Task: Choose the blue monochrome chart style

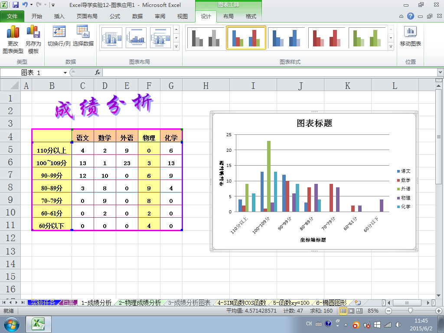Action: click(286, 38)
